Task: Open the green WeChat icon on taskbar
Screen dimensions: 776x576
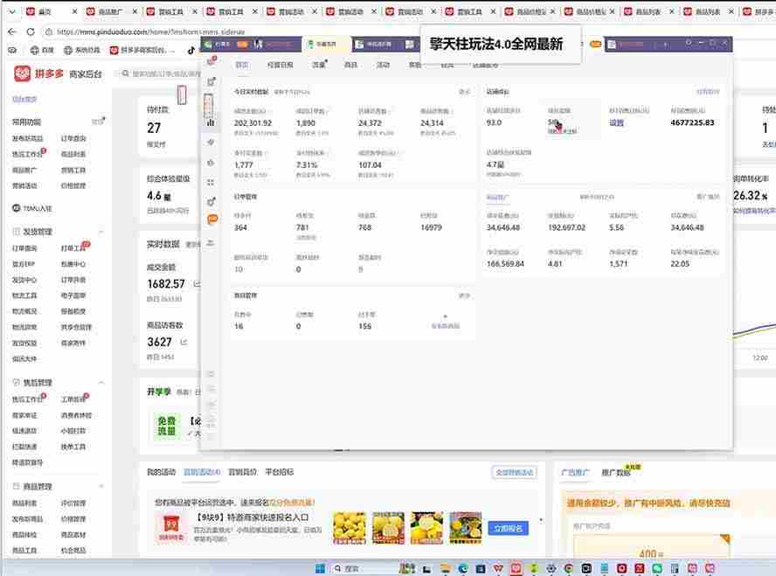Action: coord(657,569)
